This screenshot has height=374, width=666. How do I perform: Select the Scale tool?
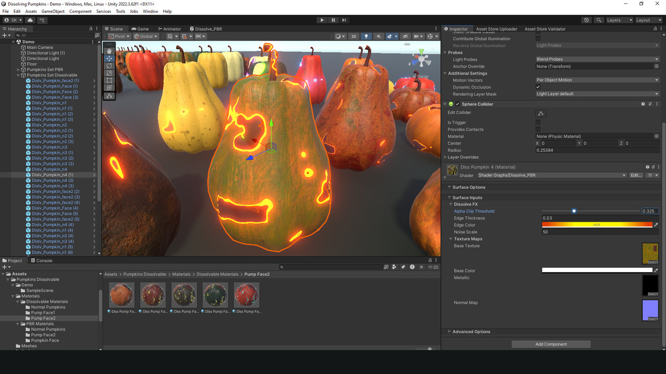click(109, 73)
